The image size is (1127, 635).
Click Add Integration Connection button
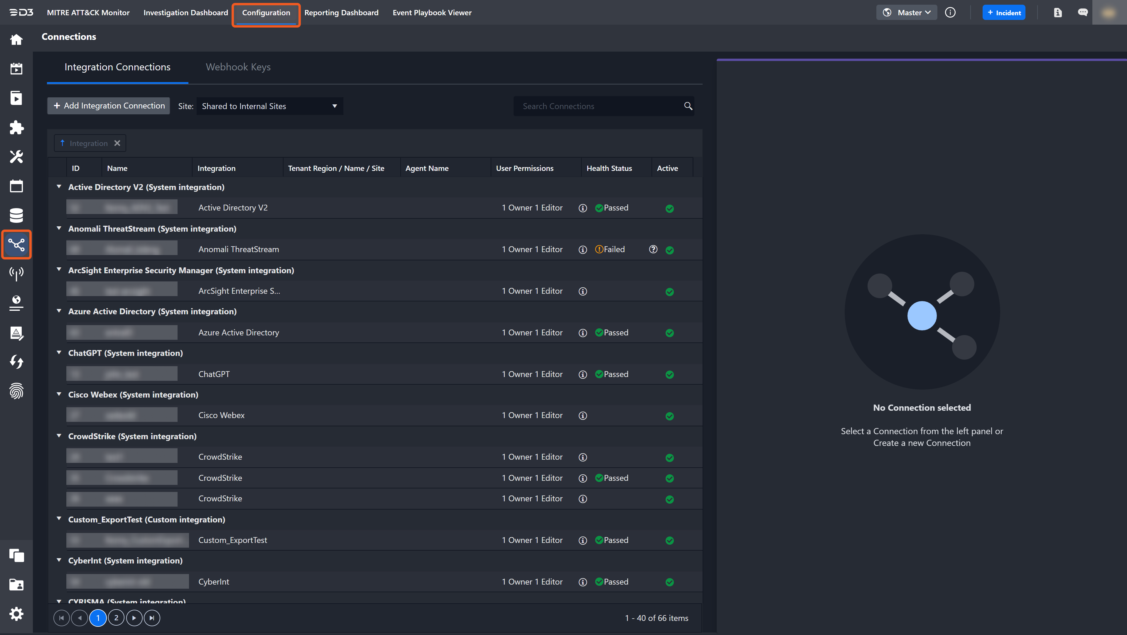coord(109,106)
